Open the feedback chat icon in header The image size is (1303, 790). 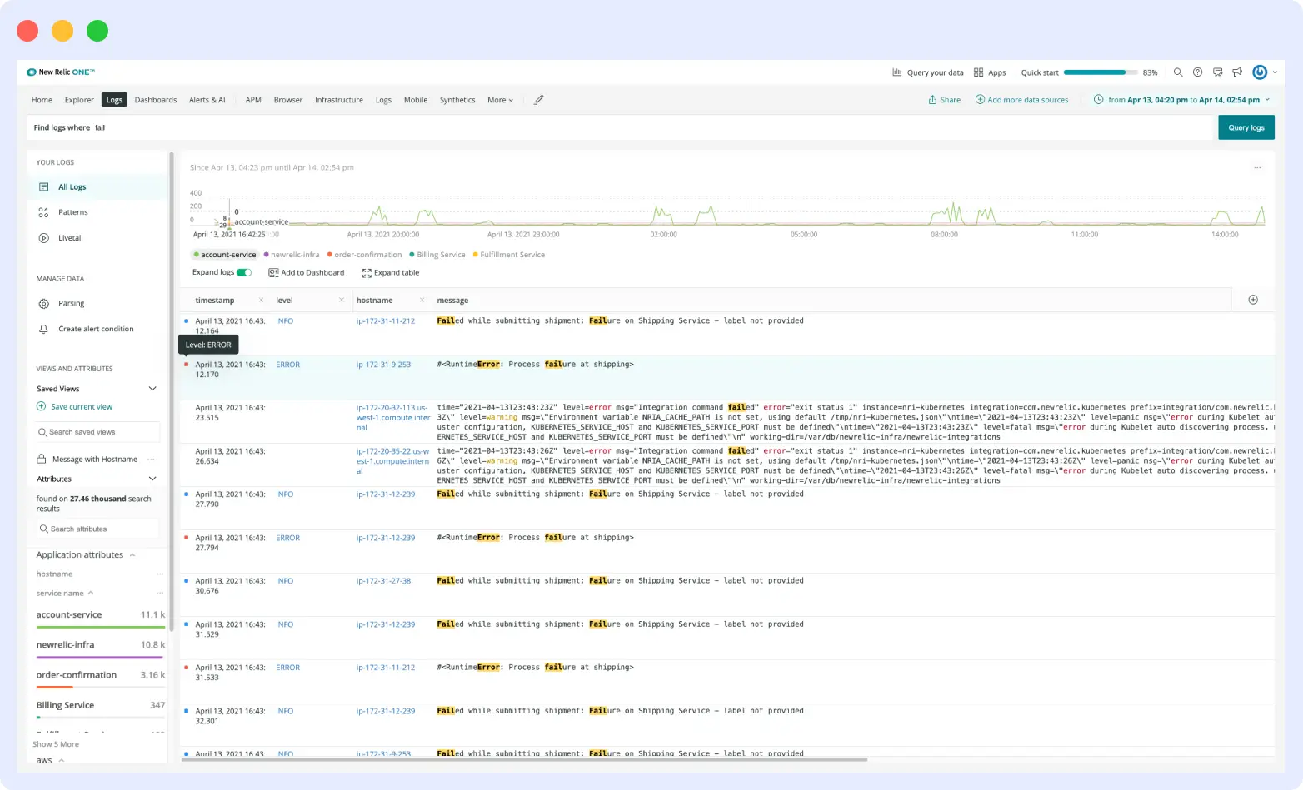click(x=1217, y=72)
